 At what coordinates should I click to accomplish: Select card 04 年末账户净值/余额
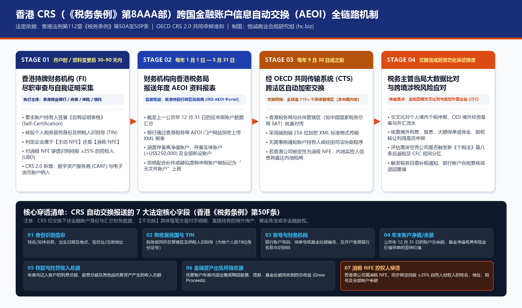coord(437,243)
